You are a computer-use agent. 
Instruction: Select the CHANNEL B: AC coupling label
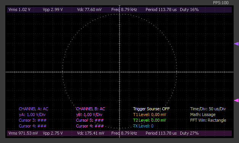click(x=91, y=109)
